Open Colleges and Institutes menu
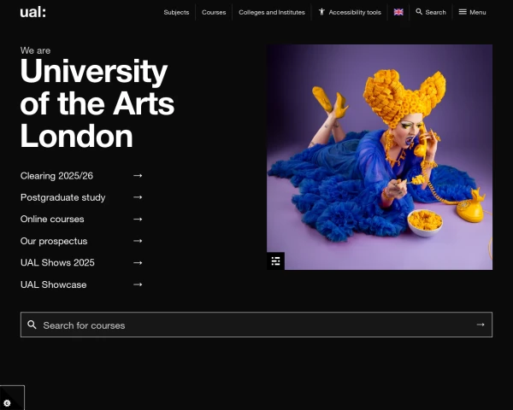Viewport: 513px width, 410px height. 272,13
